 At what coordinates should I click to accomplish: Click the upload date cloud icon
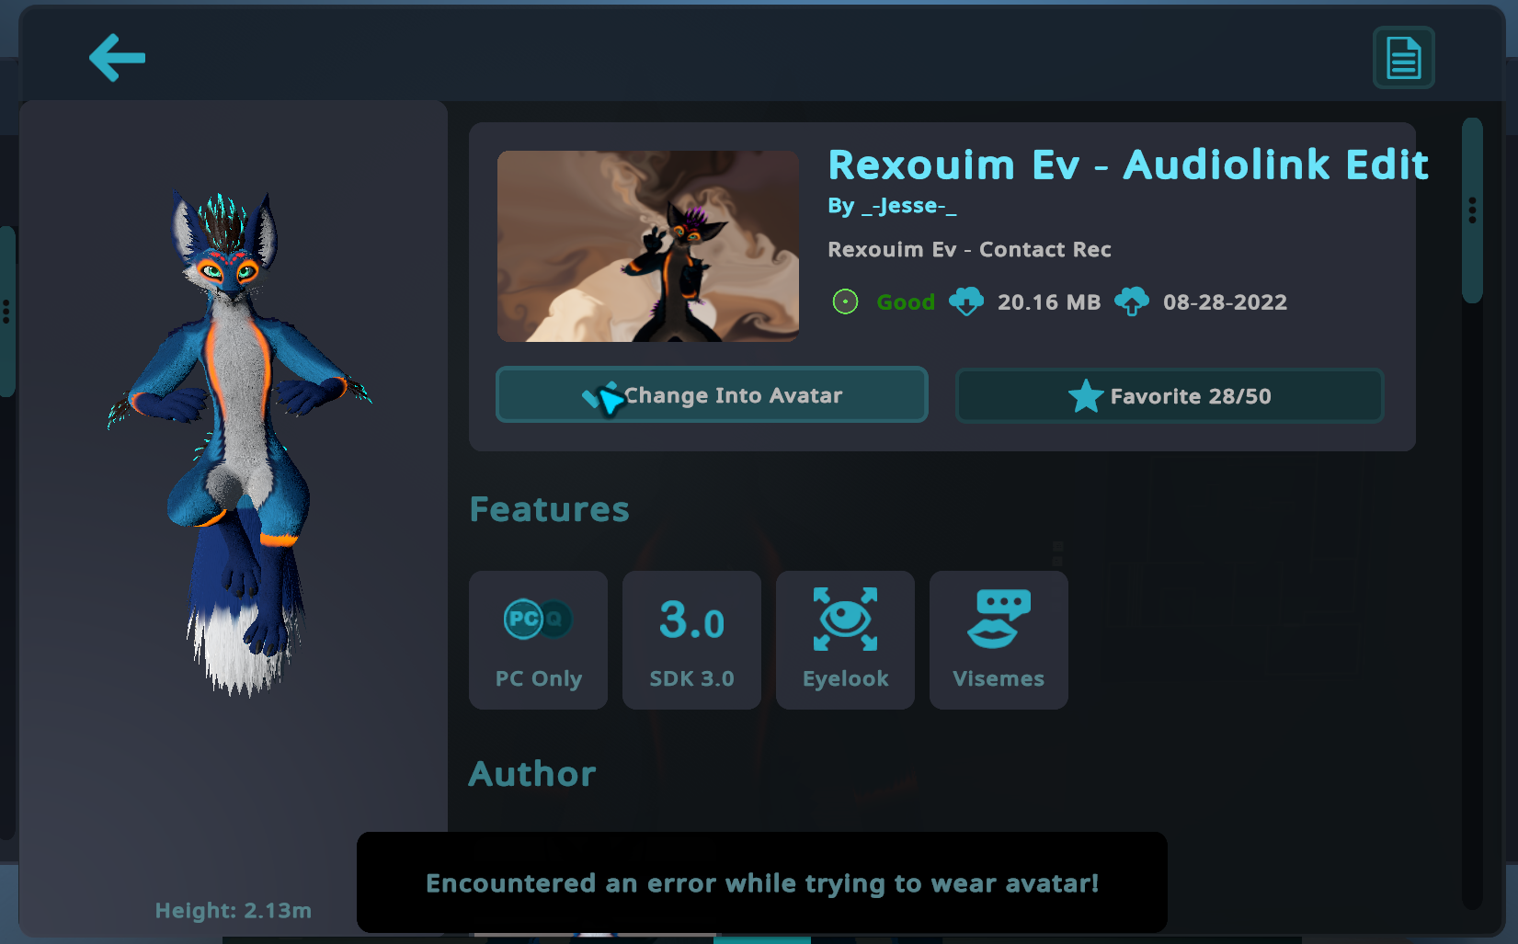(x=1132, y=301)
